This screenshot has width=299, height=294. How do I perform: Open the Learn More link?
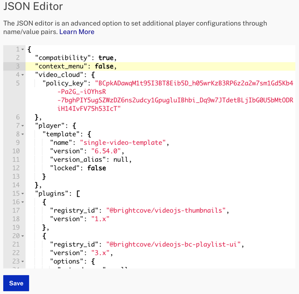click(77, 32)
